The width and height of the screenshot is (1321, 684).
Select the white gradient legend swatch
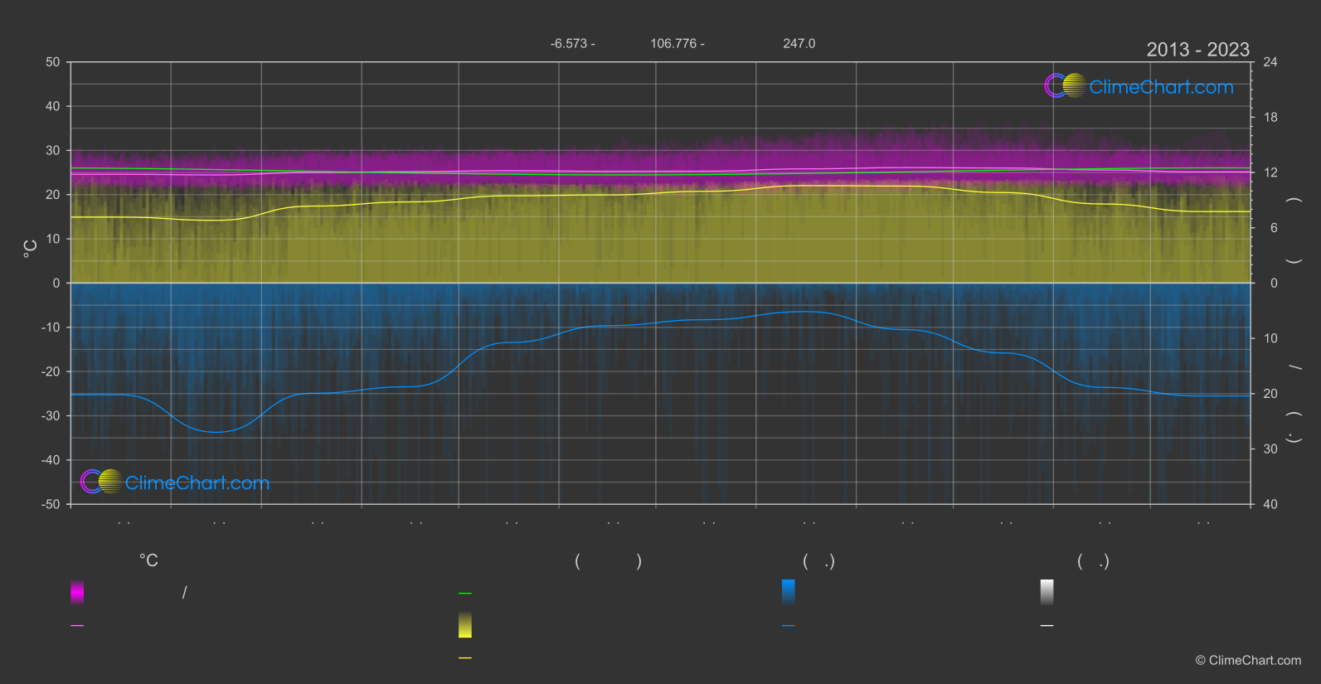pyautogui.click(x=1047, y=592)
